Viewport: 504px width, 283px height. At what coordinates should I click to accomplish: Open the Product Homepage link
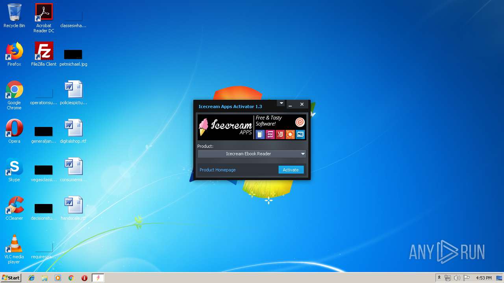click(x=217, y=170)
